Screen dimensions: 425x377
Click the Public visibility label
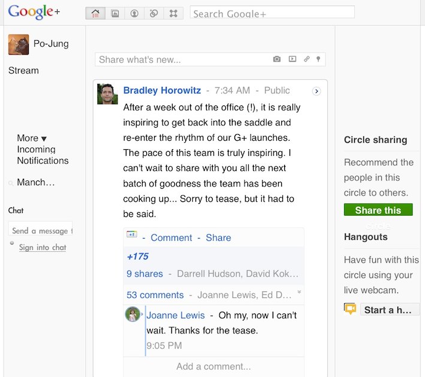click(x=277, y=91)
